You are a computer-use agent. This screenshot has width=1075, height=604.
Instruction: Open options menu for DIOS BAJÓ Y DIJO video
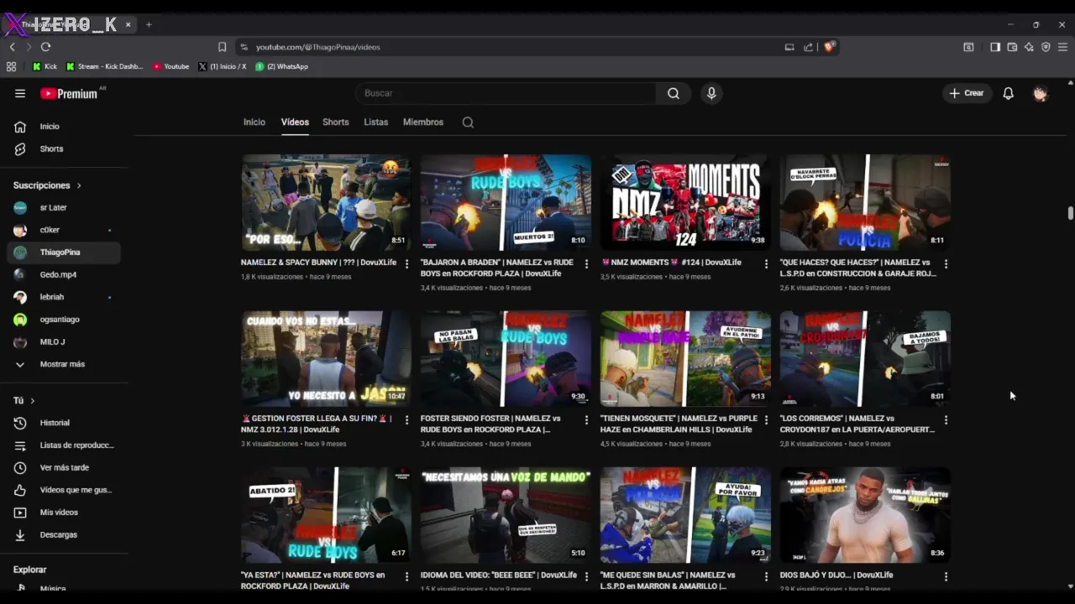(x=946, y=576)
